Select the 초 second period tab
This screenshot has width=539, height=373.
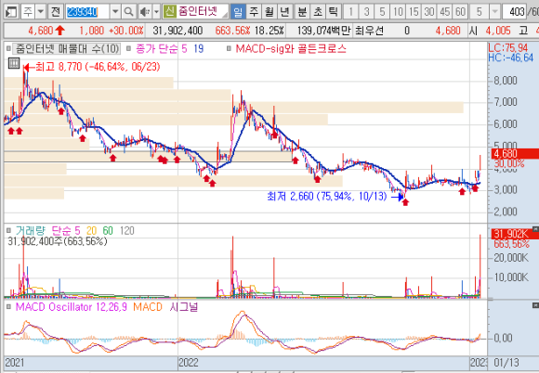click(318, 12)
